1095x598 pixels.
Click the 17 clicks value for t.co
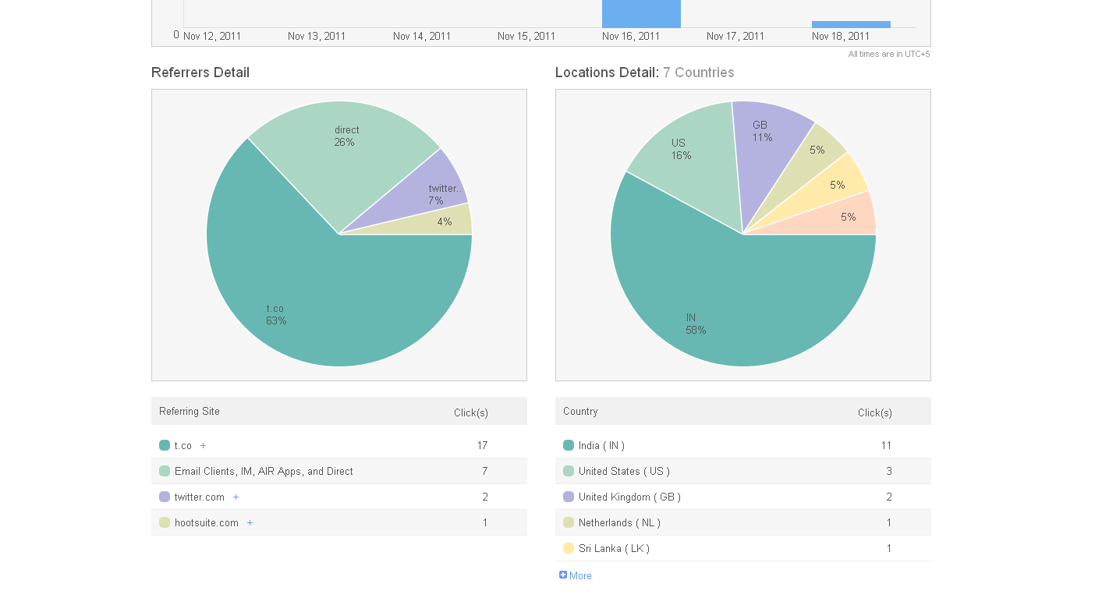click(x=482, y=446)
